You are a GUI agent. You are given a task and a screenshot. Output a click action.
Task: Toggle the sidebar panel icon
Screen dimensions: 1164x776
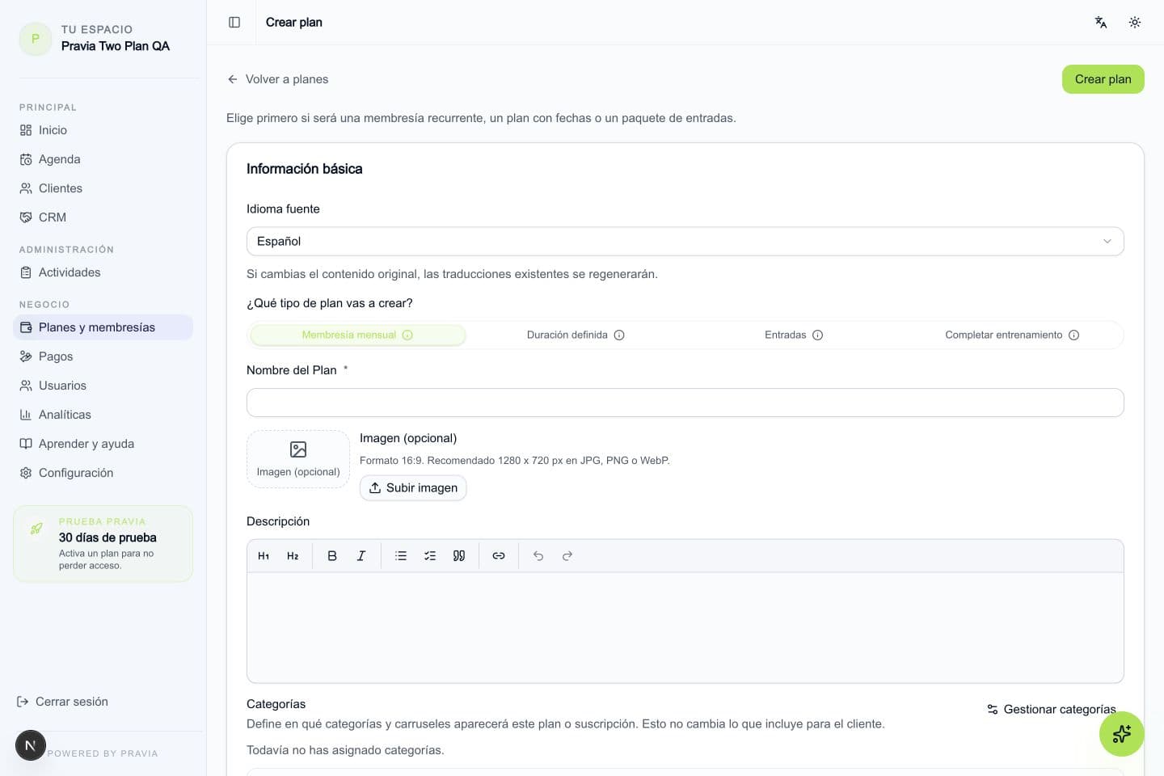(x=234, y=23)
